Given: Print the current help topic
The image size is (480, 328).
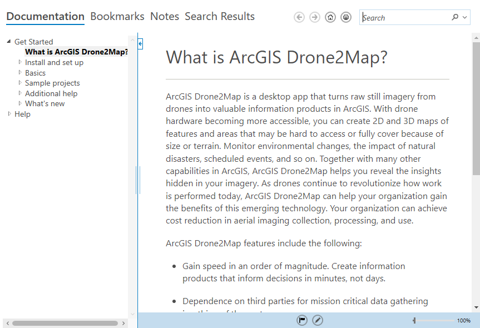Looking at the screenshot, I should [x=346, y=17].
